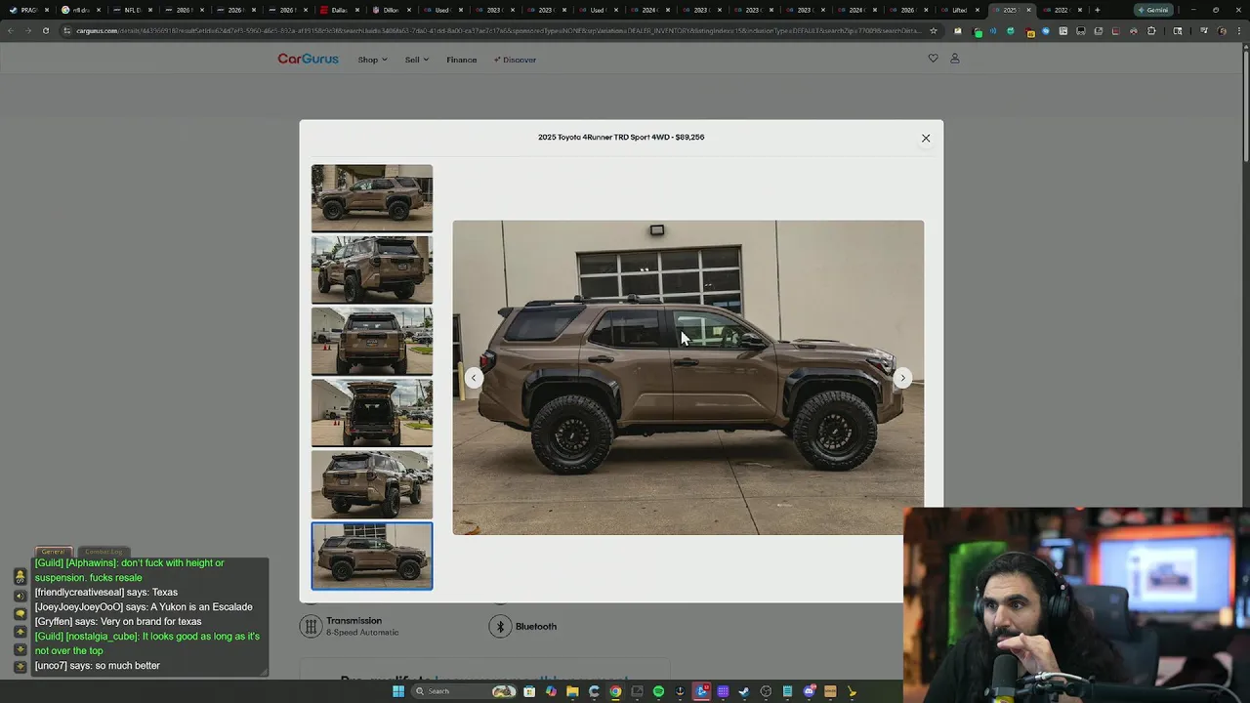Screen dimensions: 1250x703
Task: Go back in the browser
Action: point(11,30)
